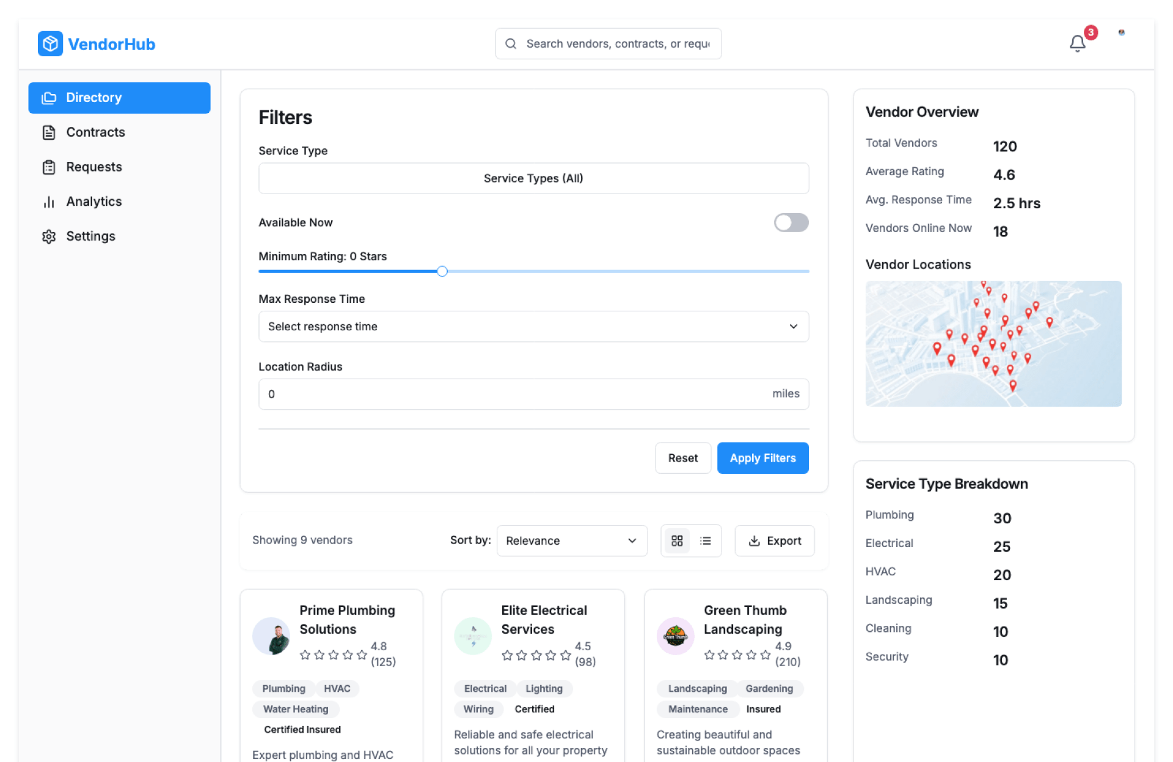
Task: Click Elite Electrical Services logo
Action: point(473,636)
